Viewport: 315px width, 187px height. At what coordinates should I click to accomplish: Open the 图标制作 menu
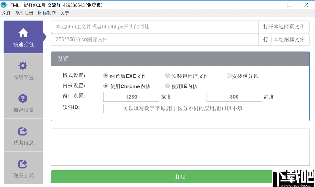(x=47, y=13)
